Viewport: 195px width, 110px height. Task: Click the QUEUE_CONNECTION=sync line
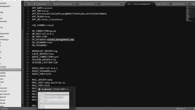[x=45, y=57]
